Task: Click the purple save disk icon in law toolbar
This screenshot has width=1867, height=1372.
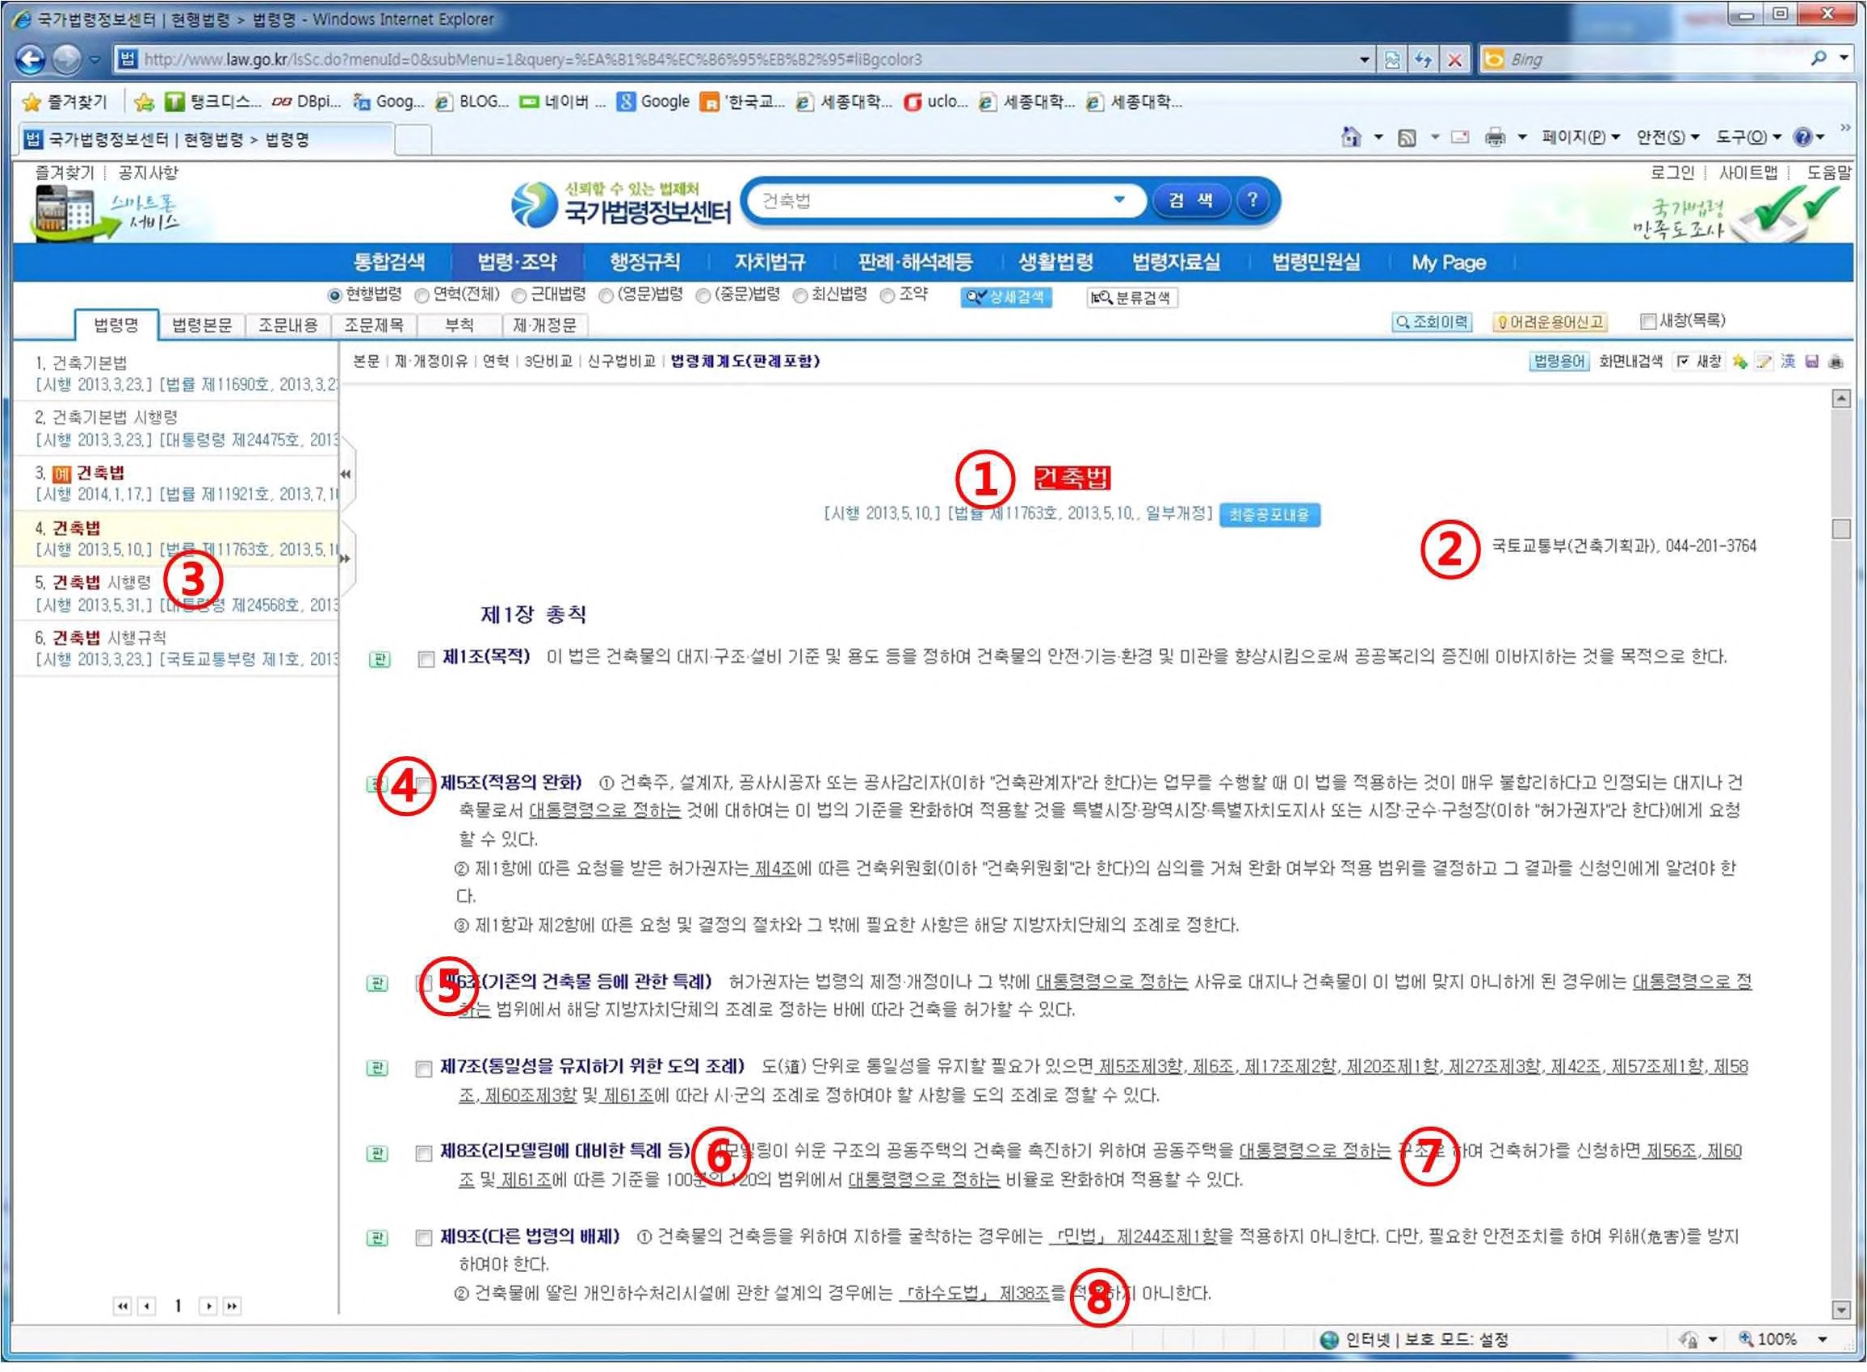Action: pos(1811,362)
